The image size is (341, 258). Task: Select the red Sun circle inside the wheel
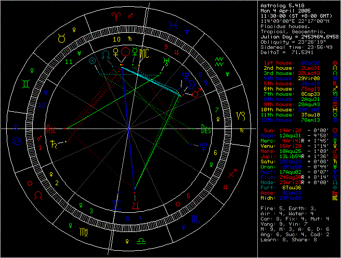click(125, 51)
